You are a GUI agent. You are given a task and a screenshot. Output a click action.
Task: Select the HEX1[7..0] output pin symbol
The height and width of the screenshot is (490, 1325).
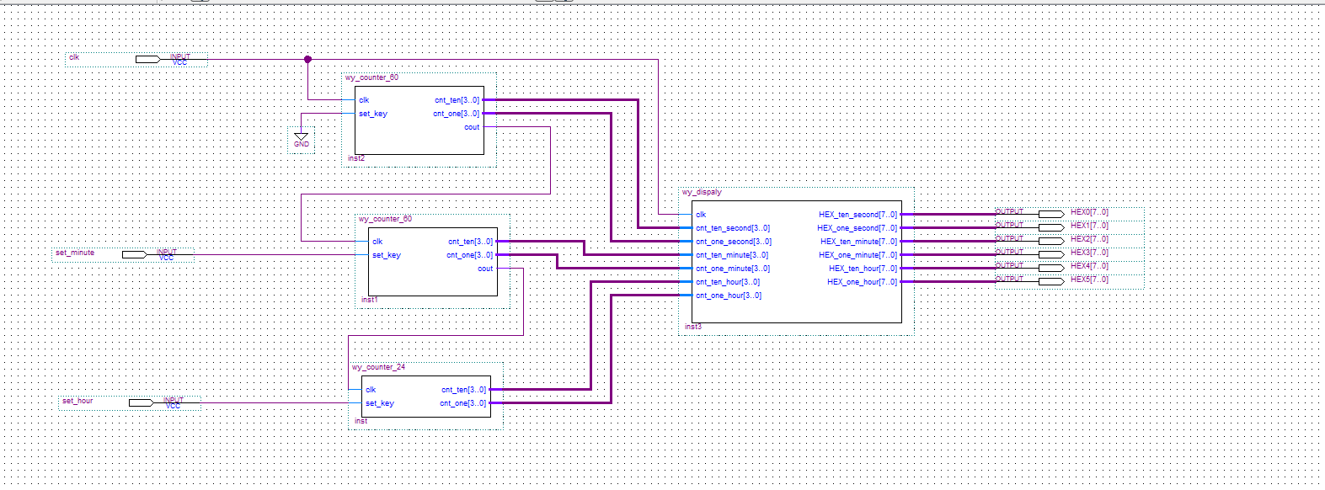(x=1051, y=227)
